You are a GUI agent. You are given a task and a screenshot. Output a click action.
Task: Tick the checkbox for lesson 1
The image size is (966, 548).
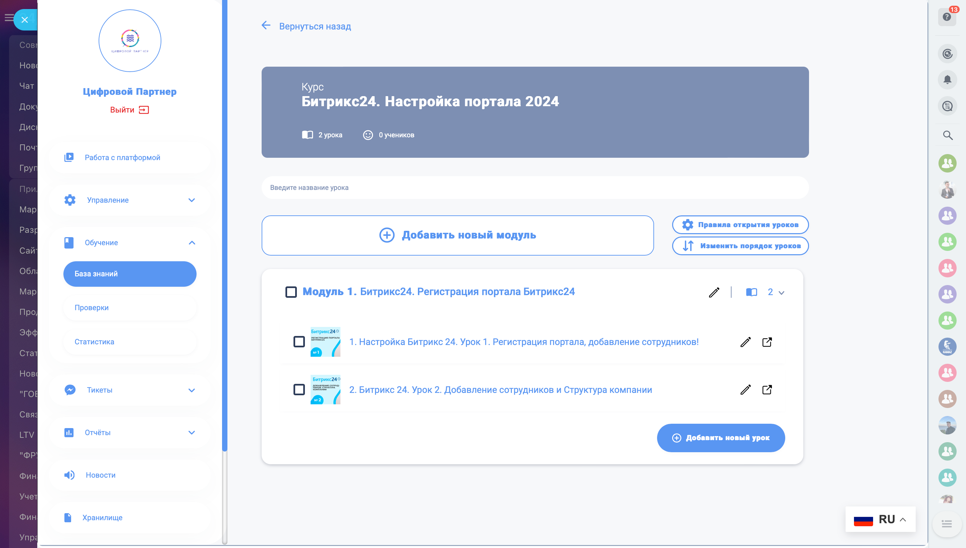pyautogui.click(x=299, y=342)
